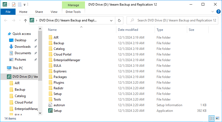Sort by the Size column header
The width and height of the screenshot is (222, 122).
(x=191, y=30)
